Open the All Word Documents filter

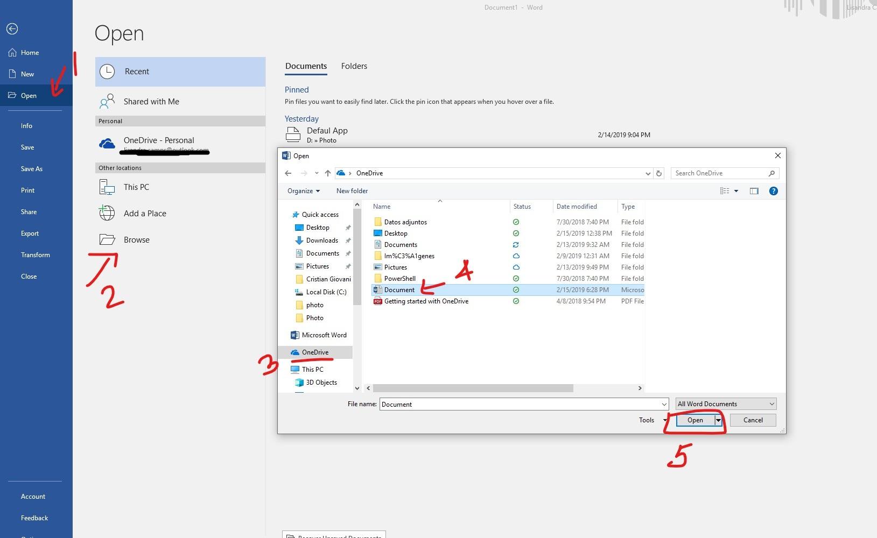726,404
